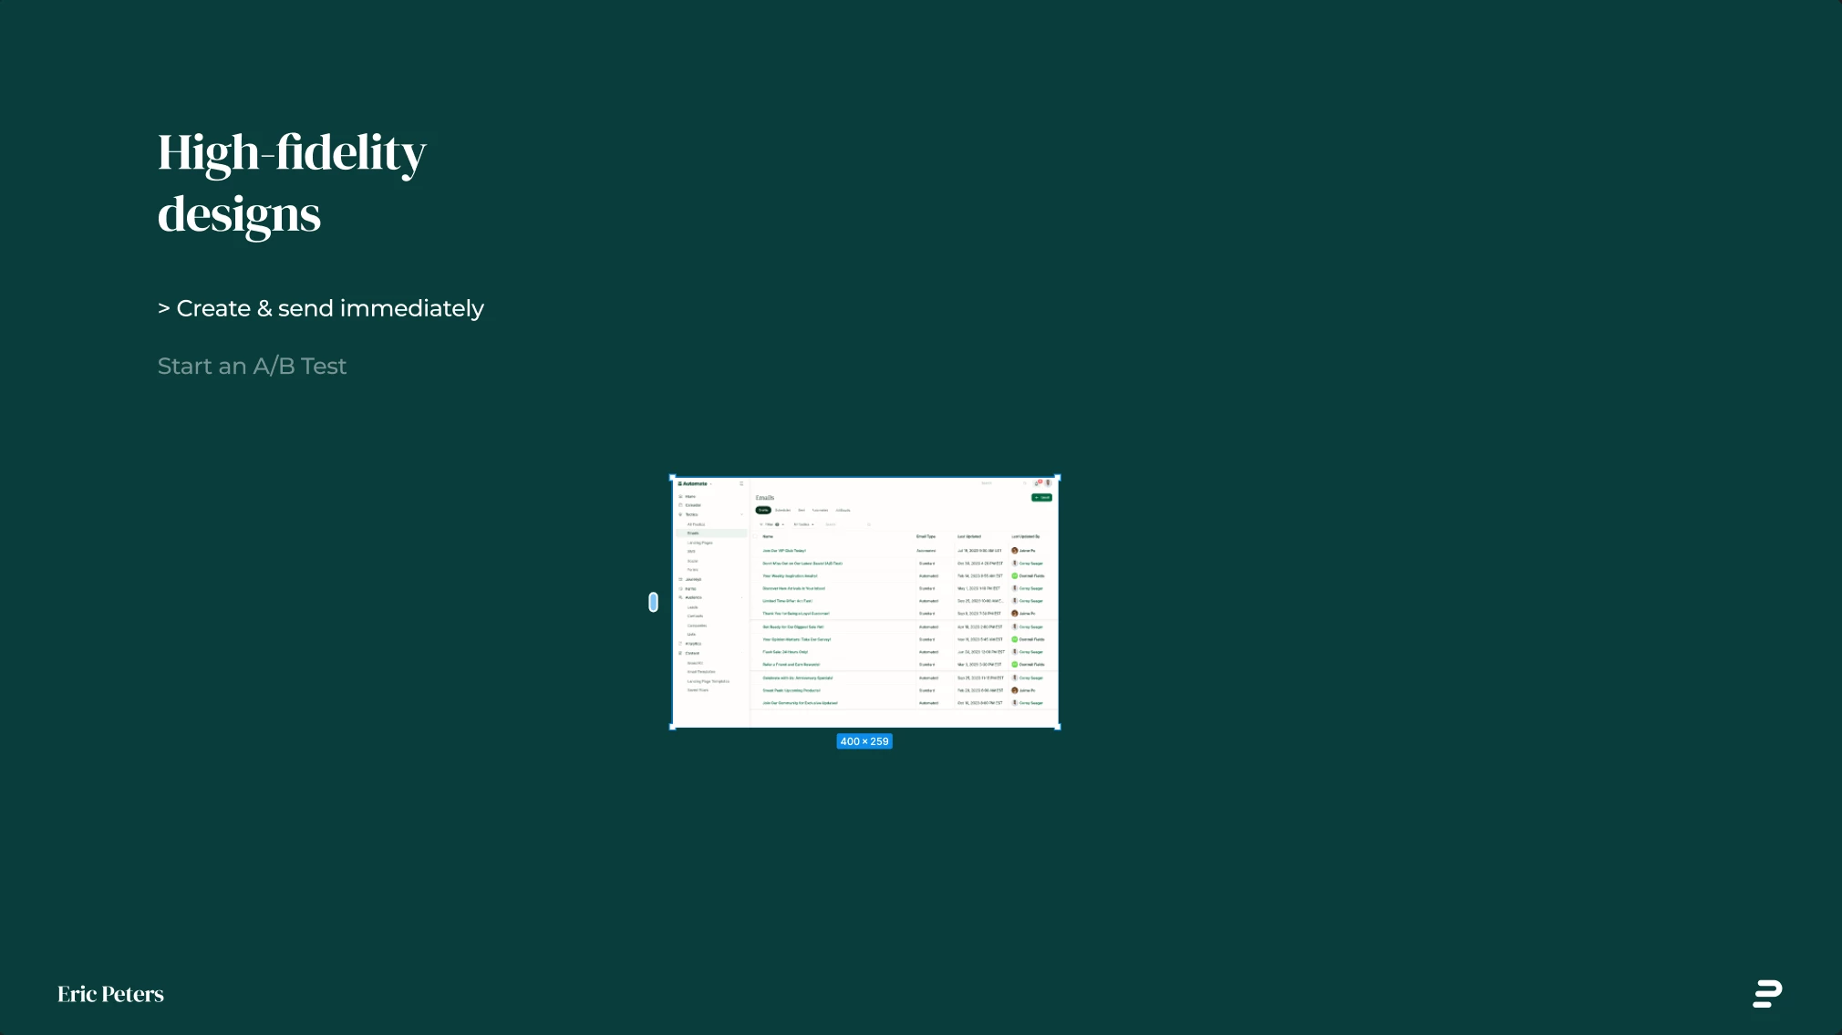Expand the Content section in the mockup sidebar
This screenshot has height=1035, width=1842.
741,653
